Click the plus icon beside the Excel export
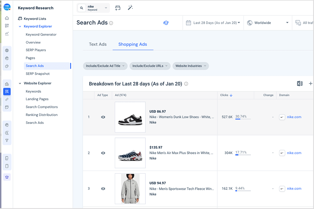This screenshot has width=314, height=209. 311,83
